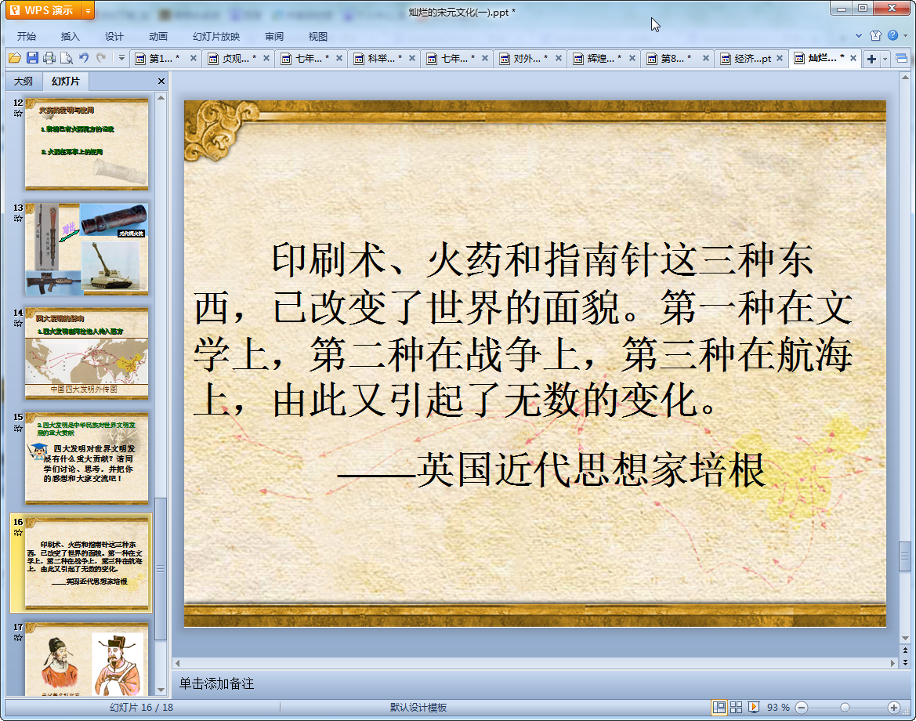Open the 视图 ribbon tab
Image resolution: width=916 pixels, height=721 pixels.
tap(318, 36)
